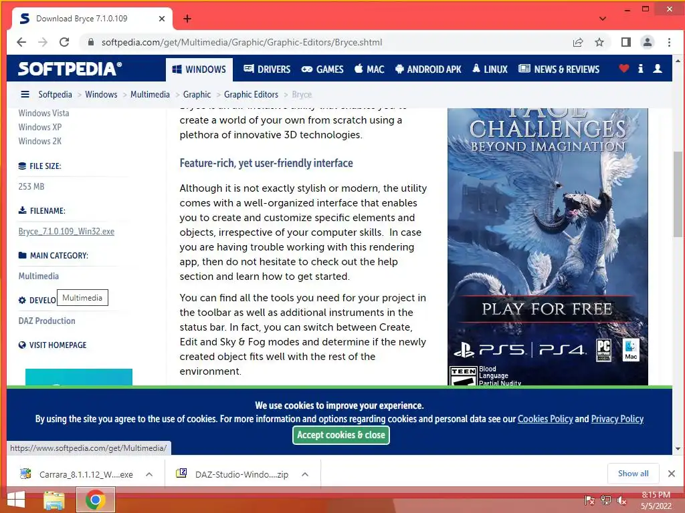
Task: Click Accept cookies & close button
Action: pos(340,435)
